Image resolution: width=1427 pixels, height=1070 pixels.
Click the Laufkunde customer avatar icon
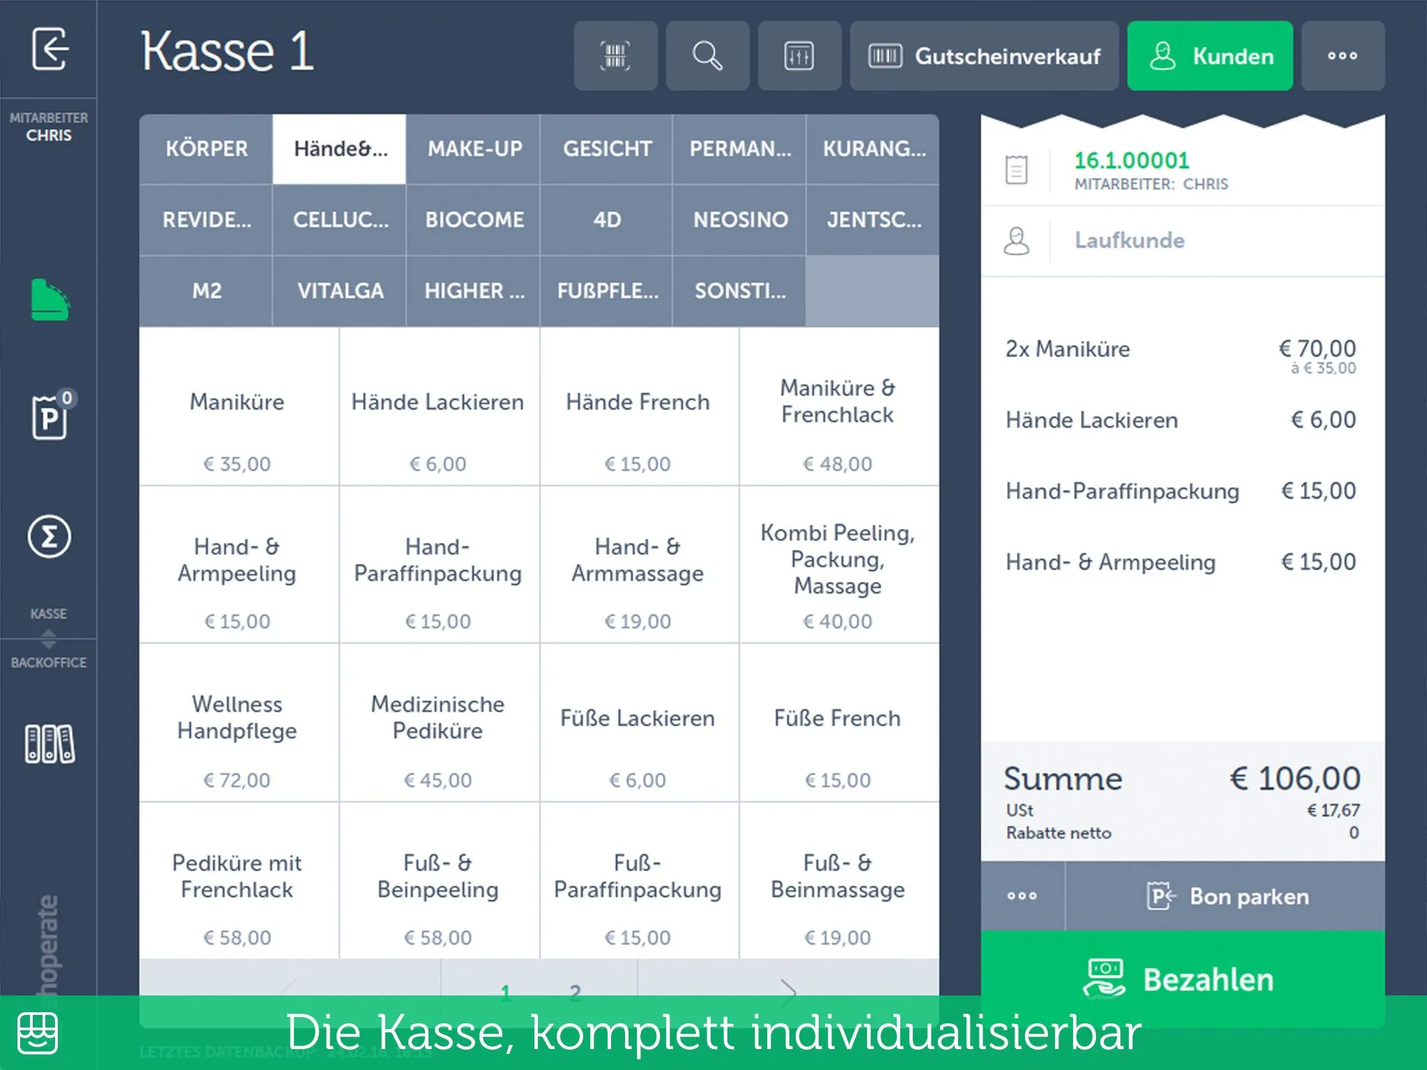(x=1016, y=241)
